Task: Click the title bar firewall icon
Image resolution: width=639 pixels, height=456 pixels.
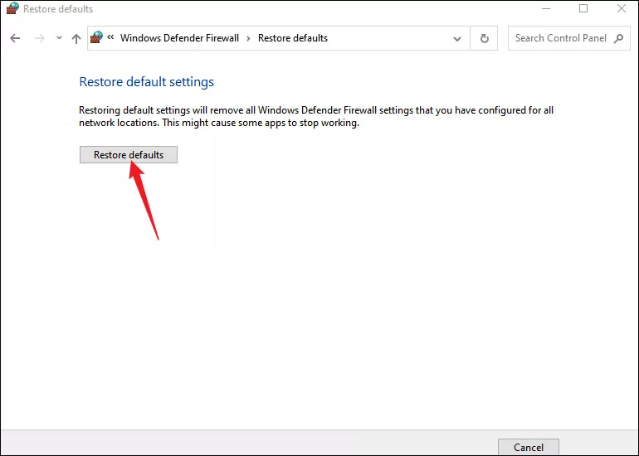Action: [x=12, y=8]
